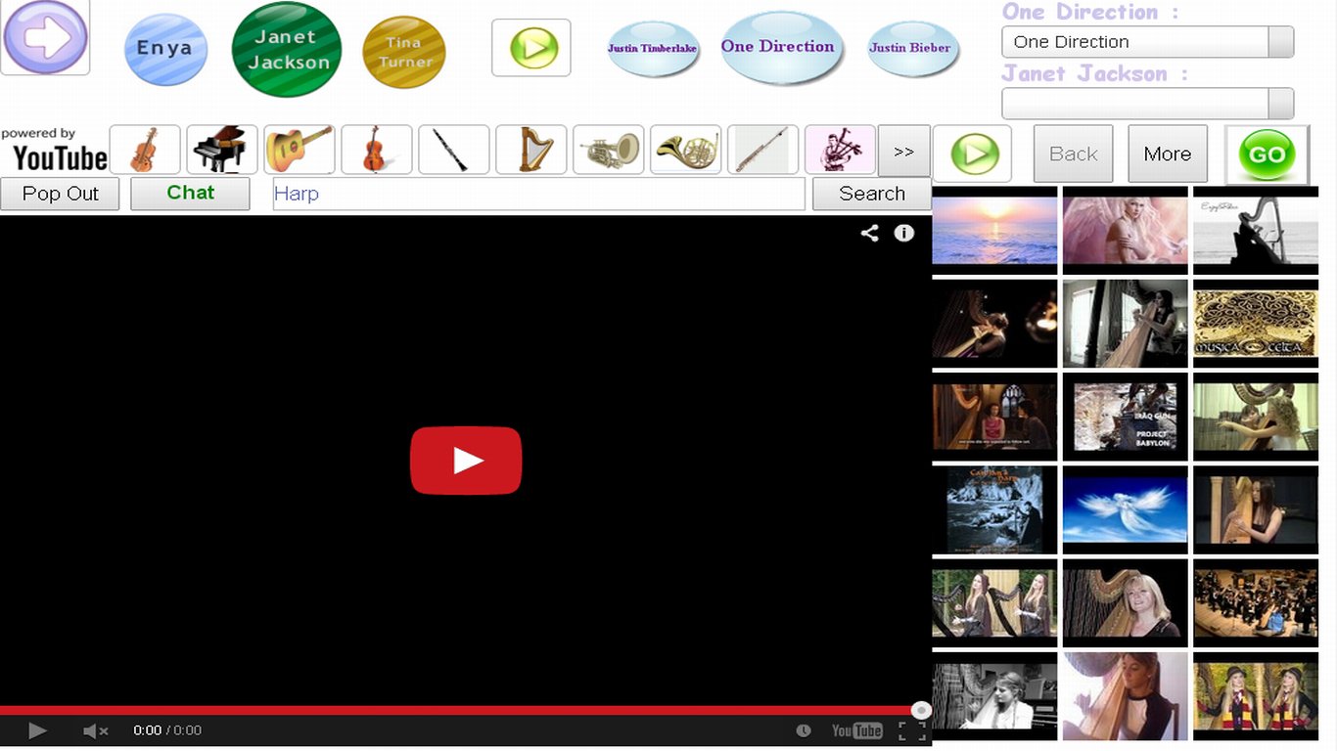Open the twin harpists outdoors thumbnail

tap(994, 602)
